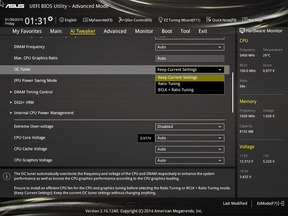Click the EZ Tuning Wizard lightbulb icon
The image size is (288, 216).
click(x=160, y=20)
